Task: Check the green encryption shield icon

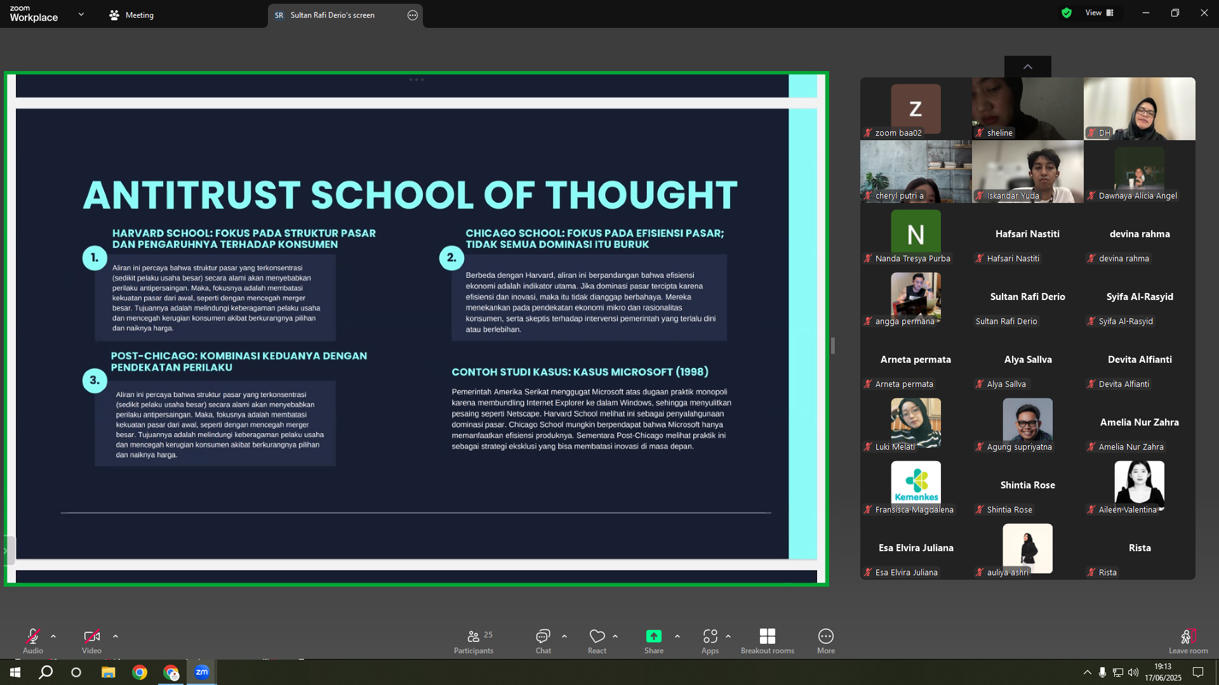Action: 1067,13
